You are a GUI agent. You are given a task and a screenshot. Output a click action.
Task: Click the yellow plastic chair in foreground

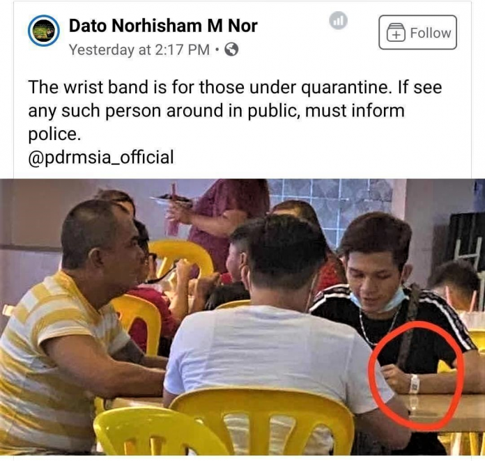pos(260,422)
